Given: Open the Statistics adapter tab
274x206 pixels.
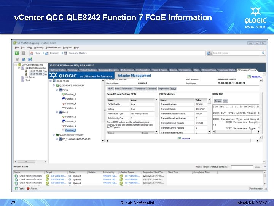Looking at the screenshot, I should [x=151, y=89].
